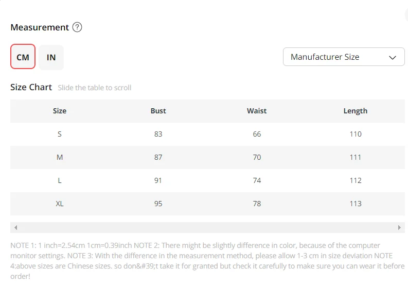408x284 pixels.
Task: Click the S length value 110
Action: point(356,134)
